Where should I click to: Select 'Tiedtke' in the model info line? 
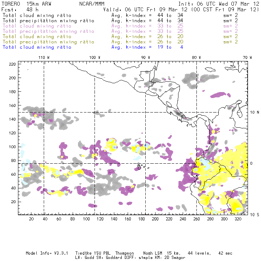(84, 253)
